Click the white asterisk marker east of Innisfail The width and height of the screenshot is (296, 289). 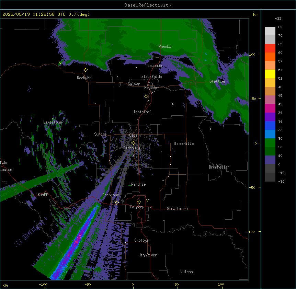172,104
